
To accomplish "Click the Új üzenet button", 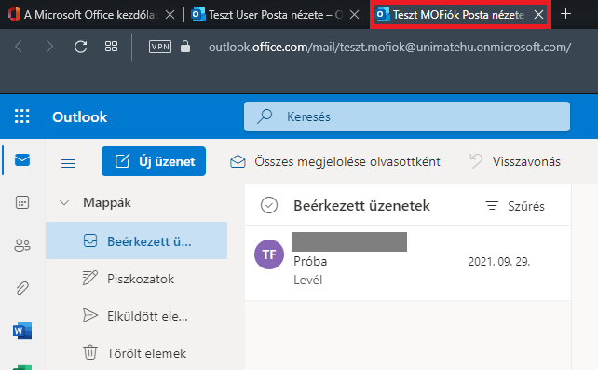I will pyautogui.click(x=154, y=161).
